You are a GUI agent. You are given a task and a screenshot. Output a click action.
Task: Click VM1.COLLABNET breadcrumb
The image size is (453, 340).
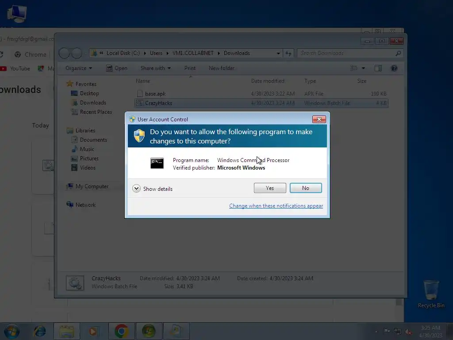pyautogui.click(x=193, y=53)
